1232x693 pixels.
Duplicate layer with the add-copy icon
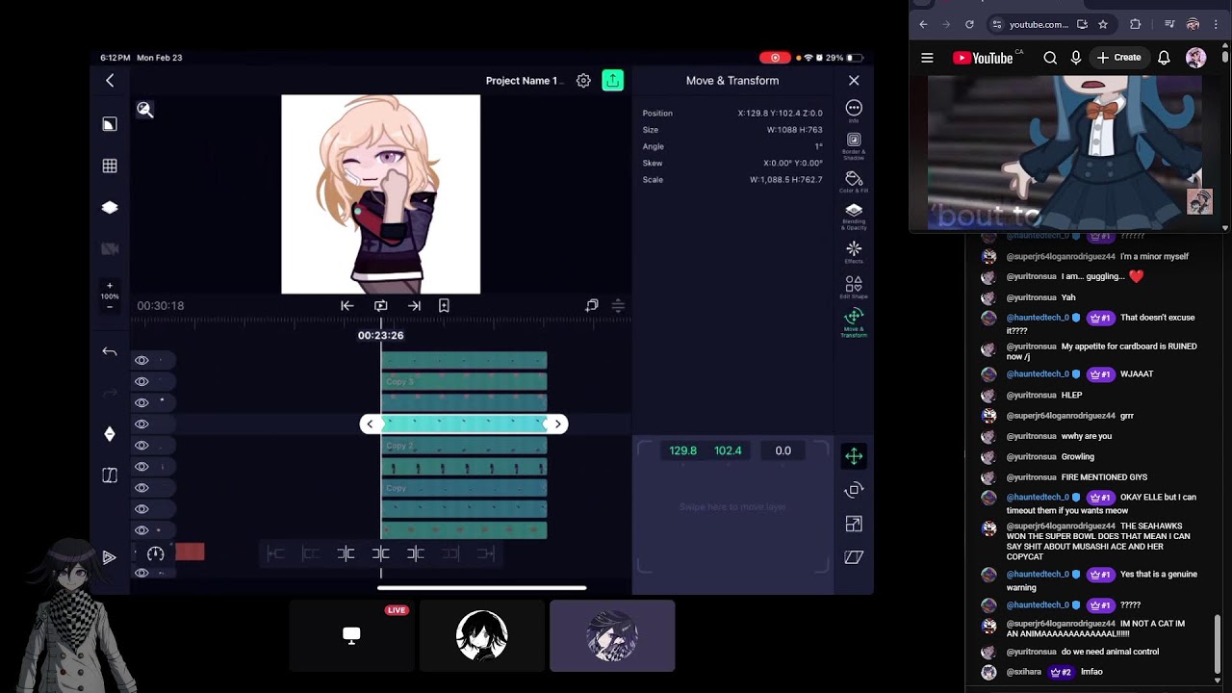coord(592,306)
